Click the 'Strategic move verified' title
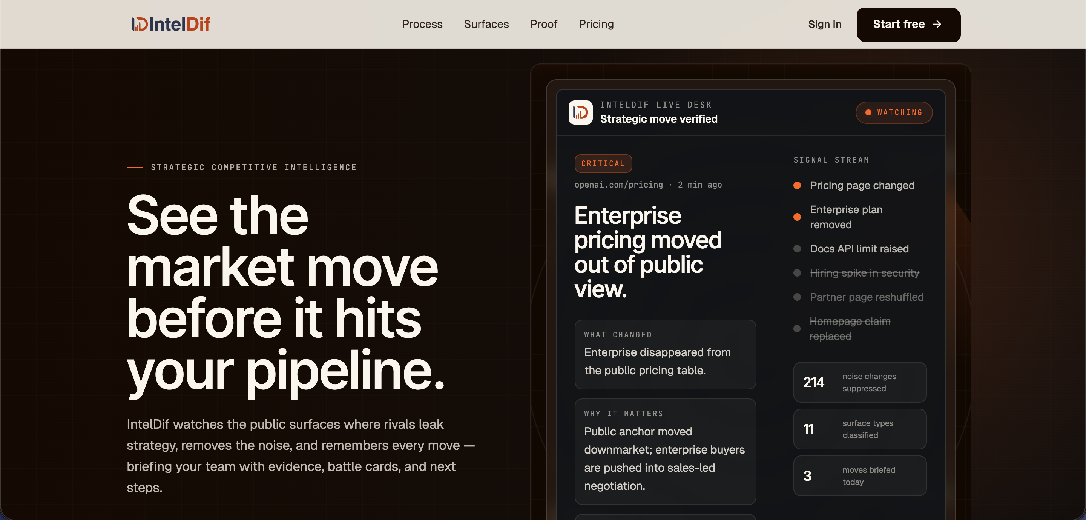This screenshot has height=520, width=1086. pyautogui.click(x=658, y=119)
